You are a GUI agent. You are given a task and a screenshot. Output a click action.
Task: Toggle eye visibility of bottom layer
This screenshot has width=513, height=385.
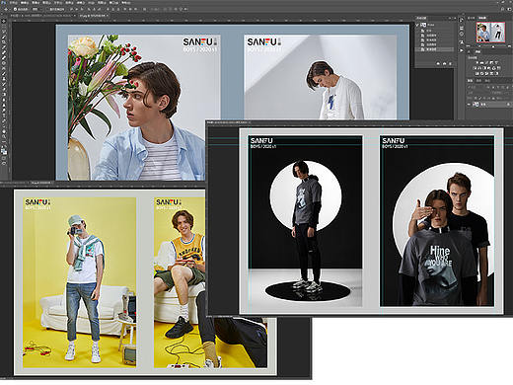(469, 105)
